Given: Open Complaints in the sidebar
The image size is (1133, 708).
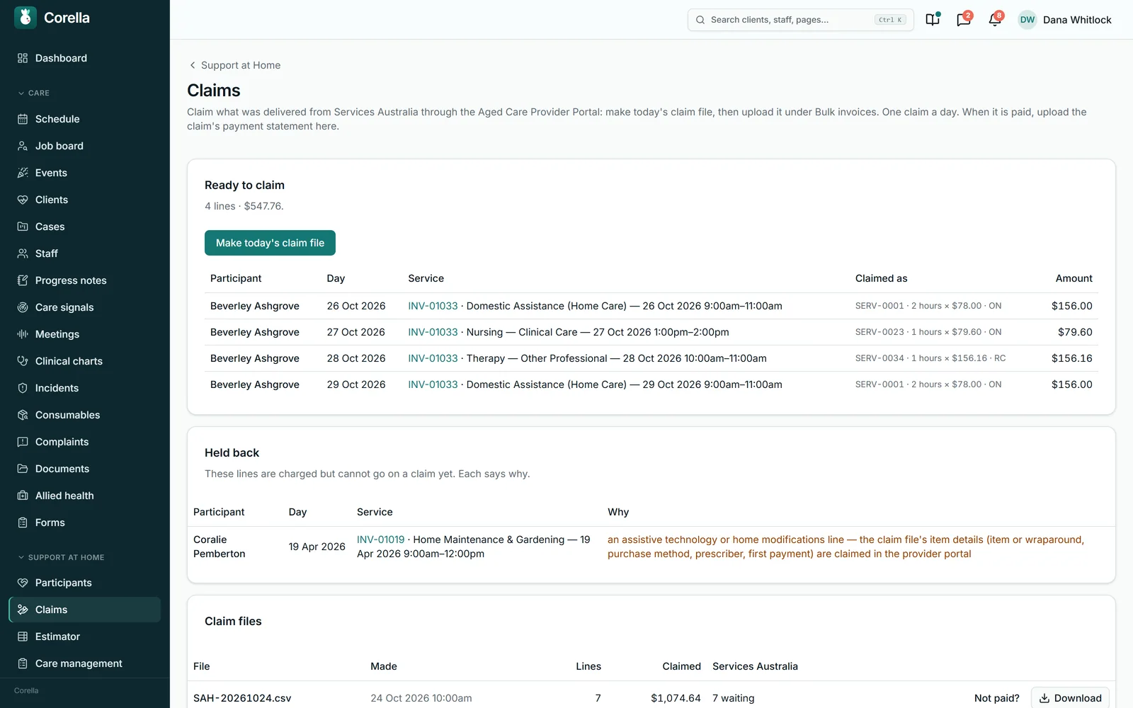Looking at the screenshot, I should (x=84, y=442).
